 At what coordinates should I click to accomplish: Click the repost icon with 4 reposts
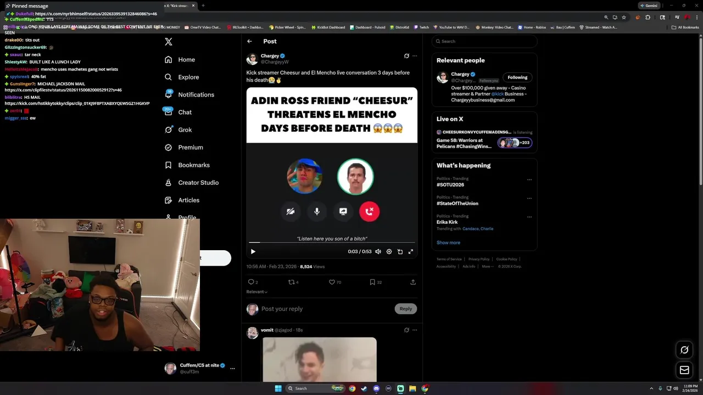pyautogui.click(x=293, y=282)
